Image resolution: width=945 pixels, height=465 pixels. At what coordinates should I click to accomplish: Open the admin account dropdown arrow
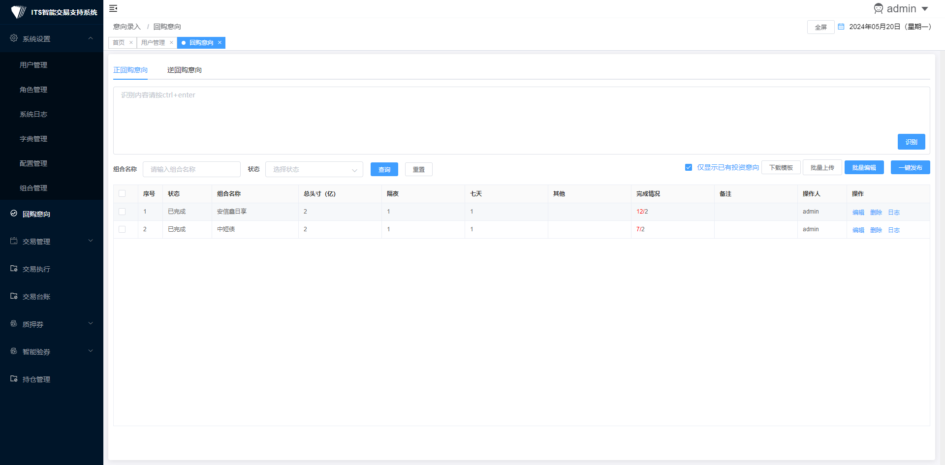925,9
